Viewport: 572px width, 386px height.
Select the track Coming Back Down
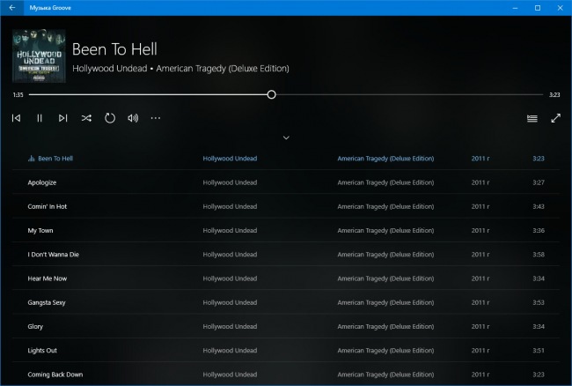tap(286, 375)
